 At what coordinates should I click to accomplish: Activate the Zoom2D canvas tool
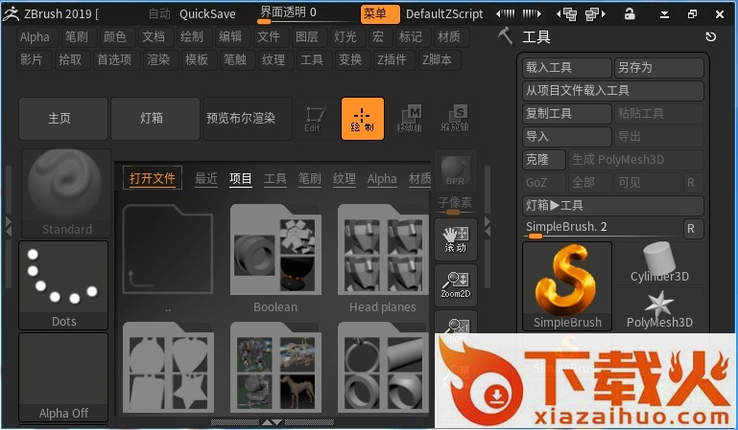pos(455,283)
